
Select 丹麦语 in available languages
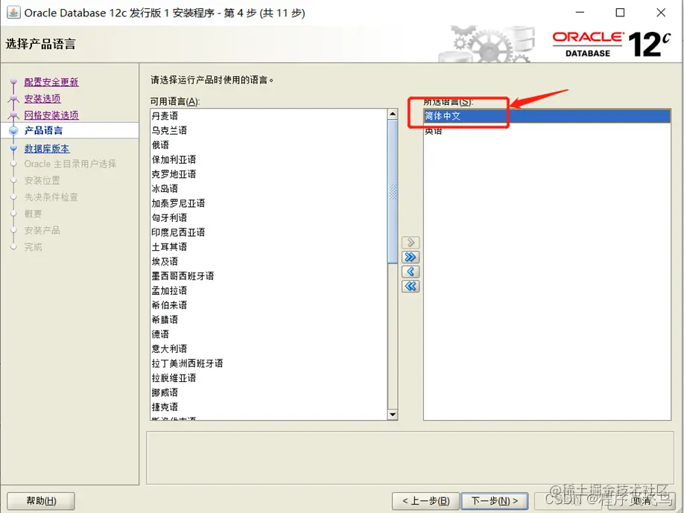(x=269, y=116)
